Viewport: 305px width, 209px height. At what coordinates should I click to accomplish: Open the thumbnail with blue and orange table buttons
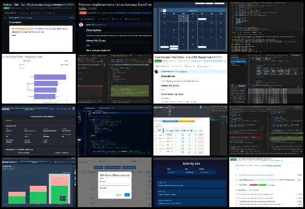(x=190, y=131)
